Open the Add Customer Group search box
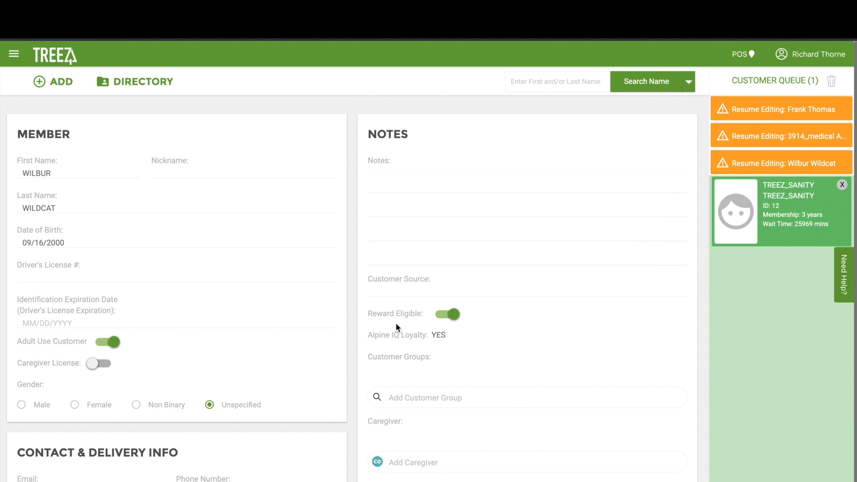 click(527, 398)
